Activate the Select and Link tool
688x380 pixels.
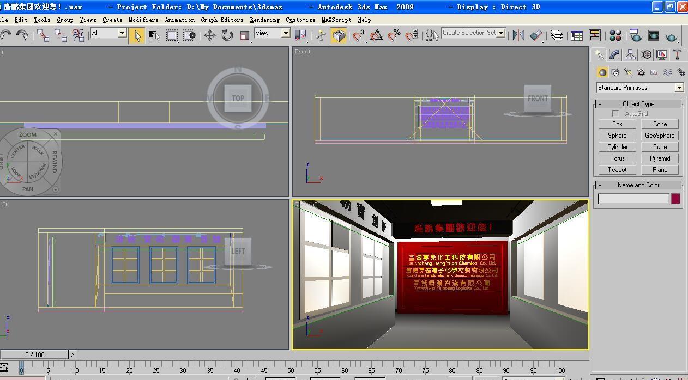coord(43,35)
